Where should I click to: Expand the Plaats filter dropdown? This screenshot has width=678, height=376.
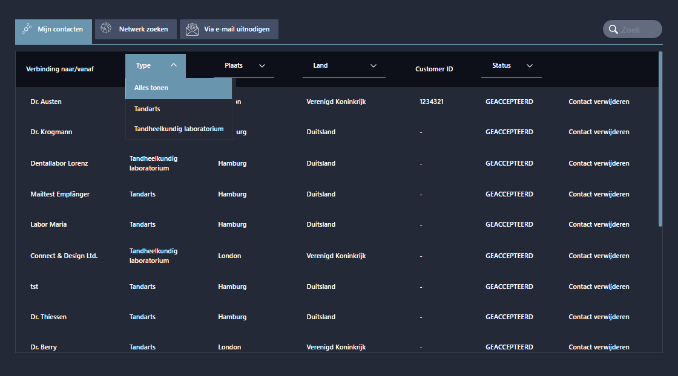click(x=262, y=66)
